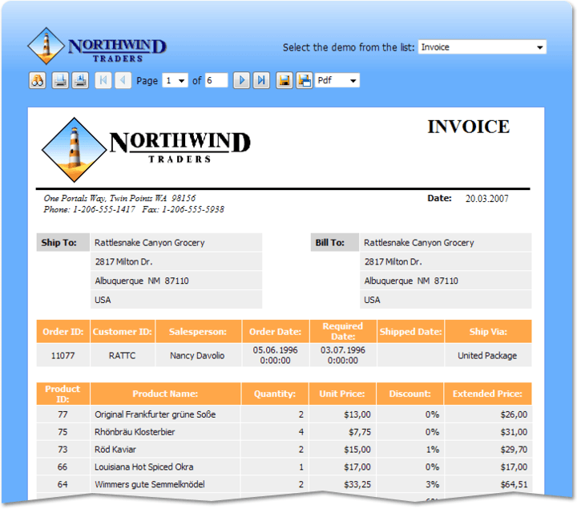The width and height of the screenshot is (577, 509).
Task: Go to the previous page
Action: click(123, 80)
